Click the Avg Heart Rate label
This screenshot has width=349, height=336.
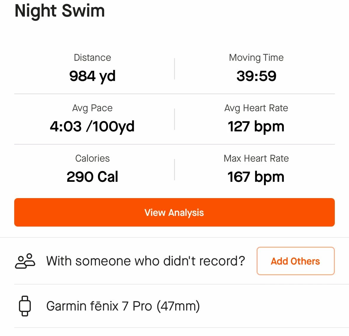pos(256,108)
